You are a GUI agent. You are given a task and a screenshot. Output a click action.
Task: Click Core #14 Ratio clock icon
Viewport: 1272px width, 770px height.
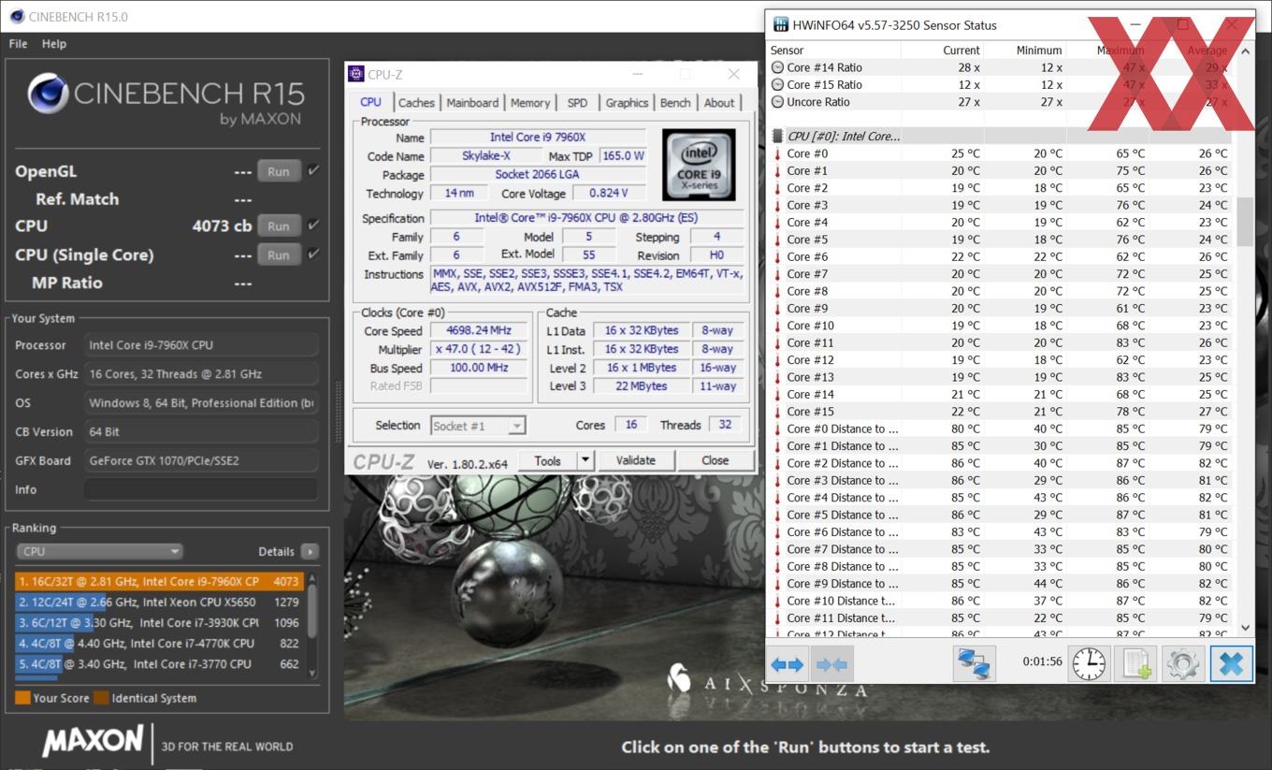777,67
